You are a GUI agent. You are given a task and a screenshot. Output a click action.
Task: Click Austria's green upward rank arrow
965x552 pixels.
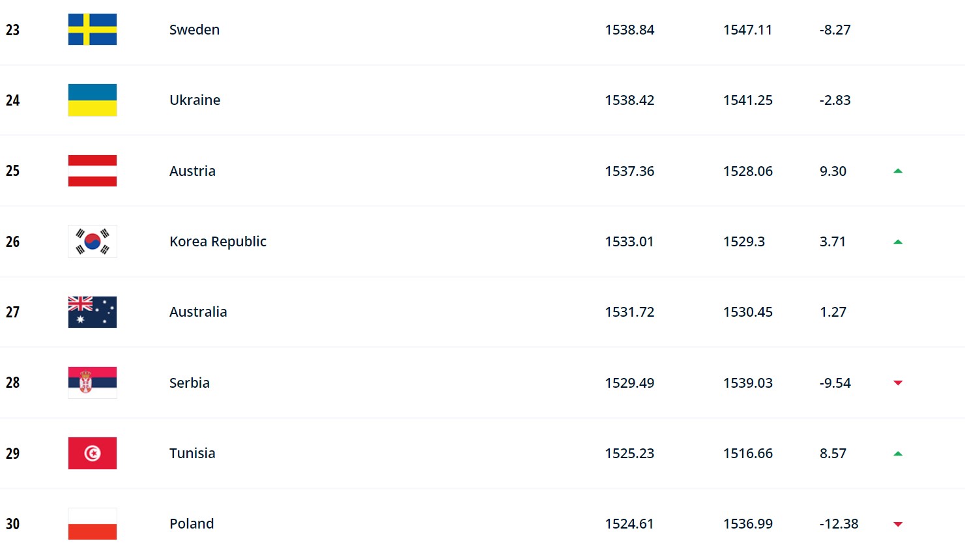[898, 171]
